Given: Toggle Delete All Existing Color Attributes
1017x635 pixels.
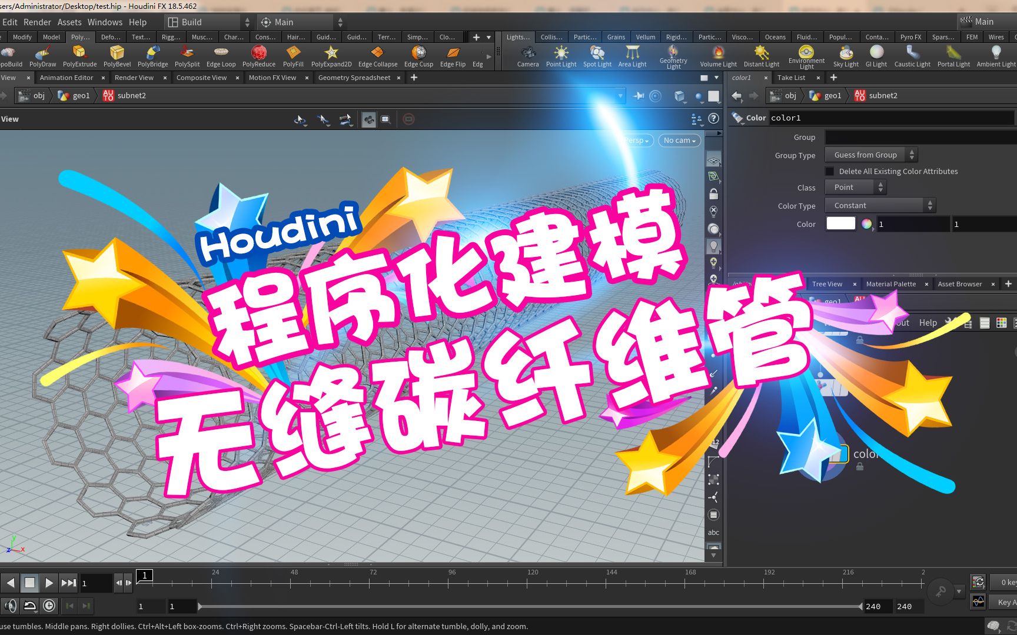Looking at the screenshot, I should (x=829, y=171).
